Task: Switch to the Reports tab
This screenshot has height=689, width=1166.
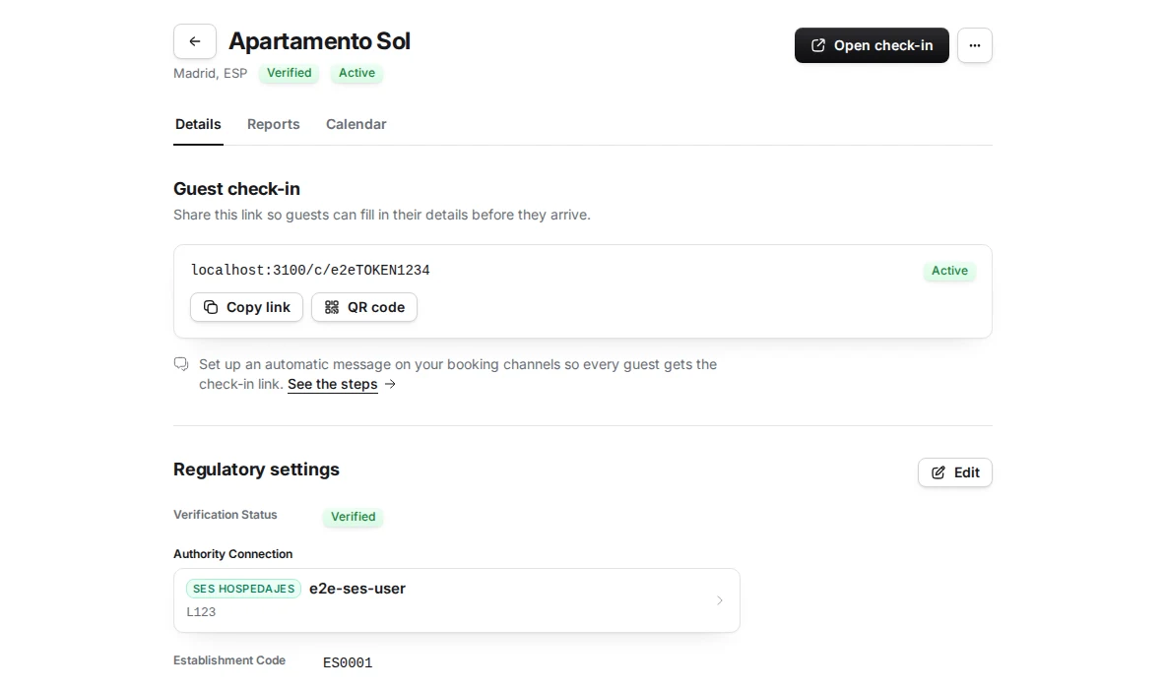Action: (273, 124)
